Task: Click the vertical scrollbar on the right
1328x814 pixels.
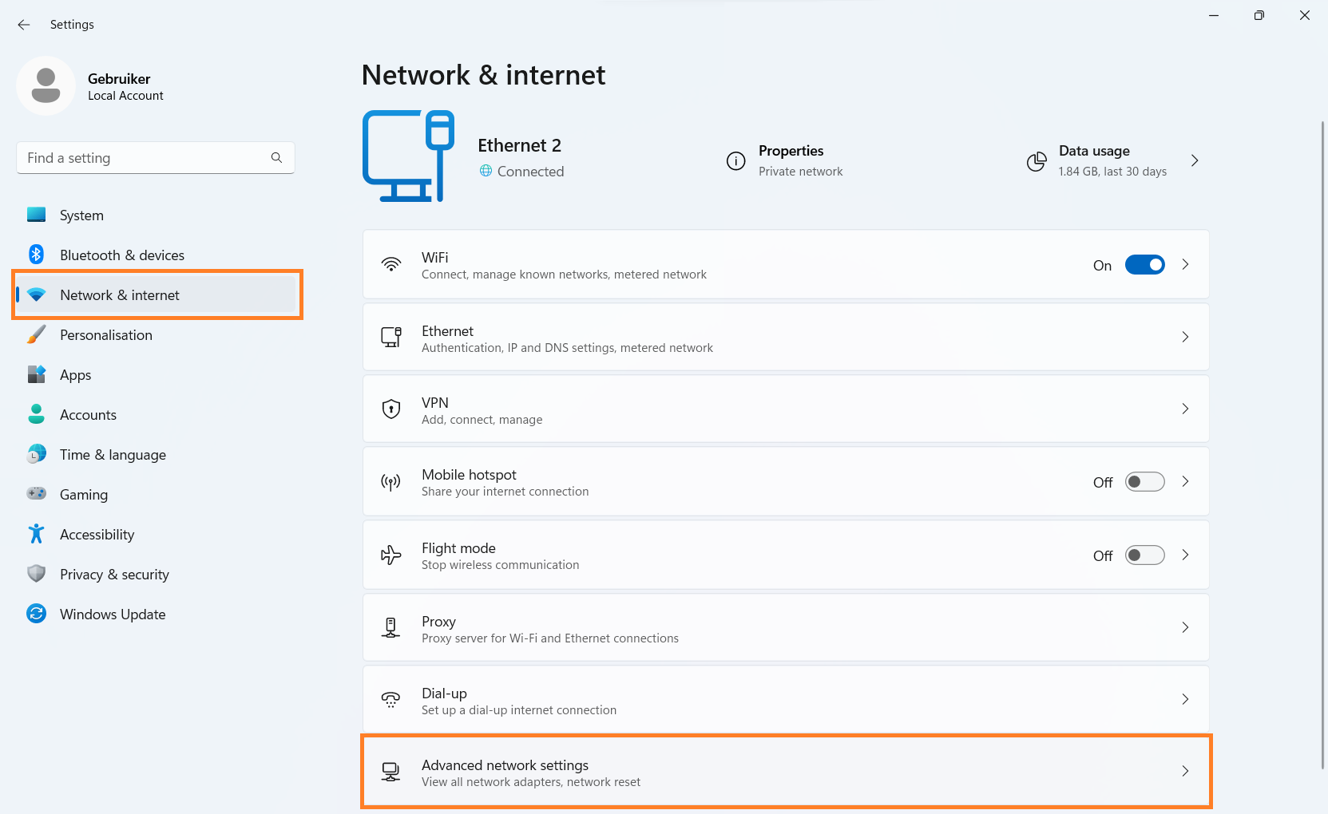Action: coord(1322,445)
